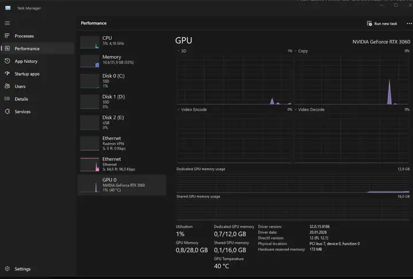Click the Details list icon

[7, 99]
